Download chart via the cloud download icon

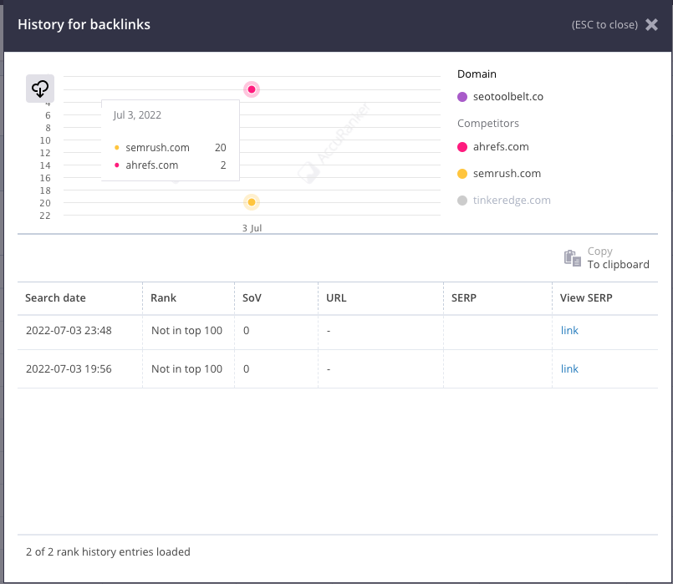tap(40, 89)
